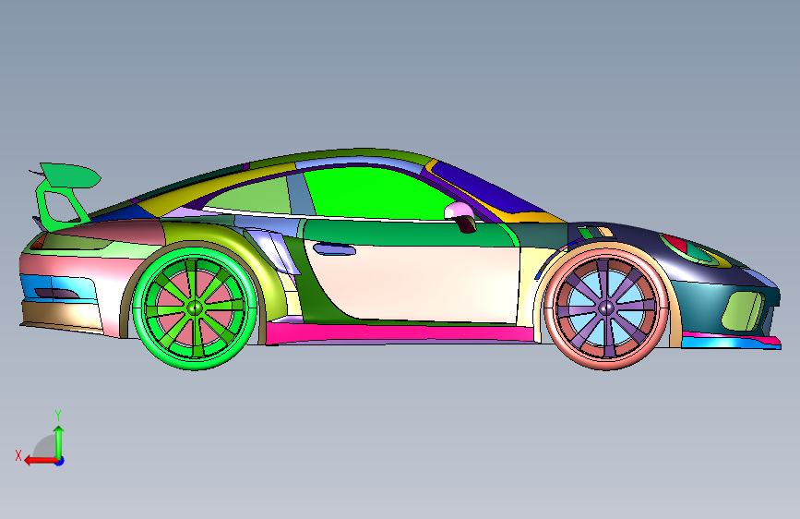800x519 pixels.
Task: Select the green rear wheel rim
Action: pos(195,308)
